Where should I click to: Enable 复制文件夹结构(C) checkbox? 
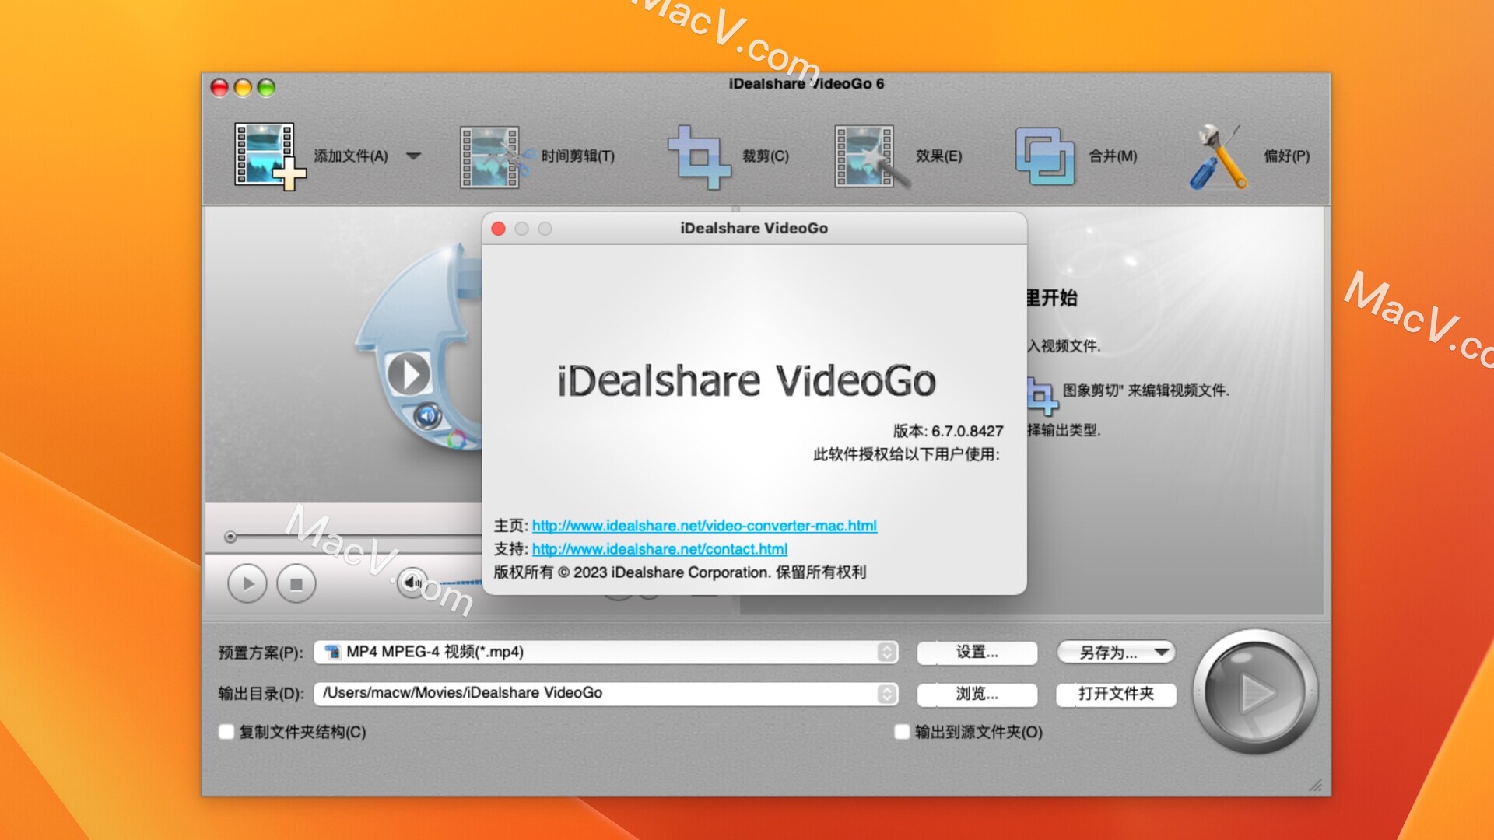pos(226,731)
